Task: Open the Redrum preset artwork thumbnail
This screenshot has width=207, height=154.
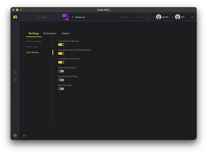Action: click(x=66, y=17)
